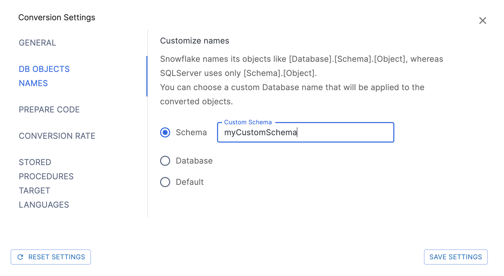The image size is (504, 276).
Task: Select the DB OBJECTS NAMES section
Action: click(44, 76)
